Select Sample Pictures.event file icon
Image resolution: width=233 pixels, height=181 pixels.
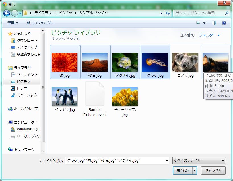point(95,93)
